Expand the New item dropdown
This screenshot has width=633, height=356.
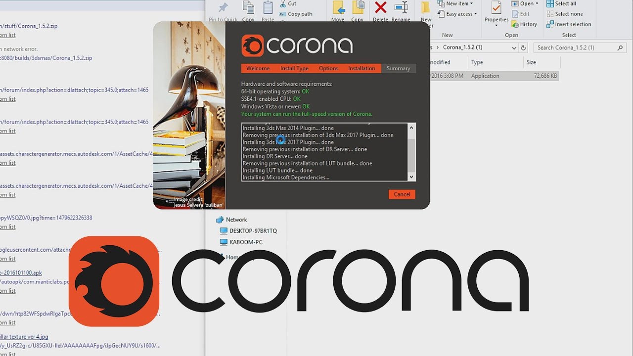471,3
